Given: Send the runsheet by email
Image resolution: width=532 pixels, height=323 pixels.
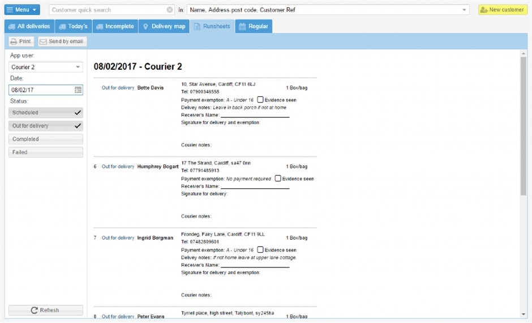Looking at the screenshot, I should [x=62, y=41].
